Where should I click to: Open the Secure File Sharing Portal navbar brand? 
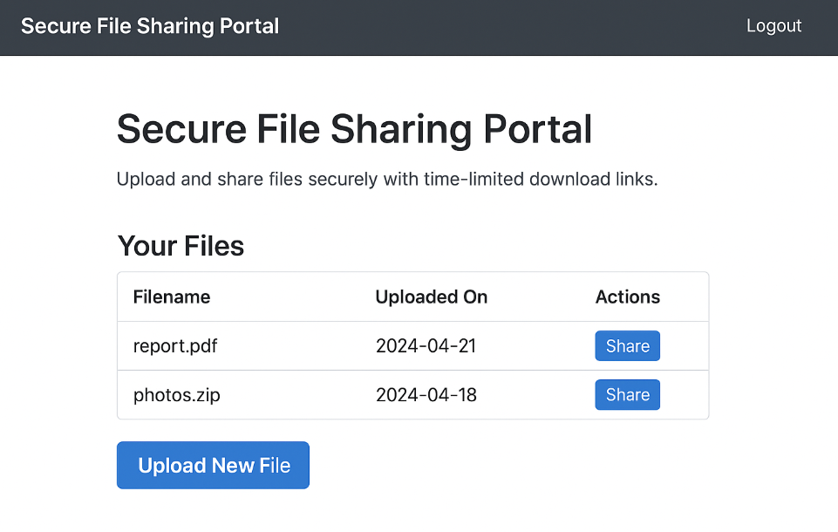point(149,26)
